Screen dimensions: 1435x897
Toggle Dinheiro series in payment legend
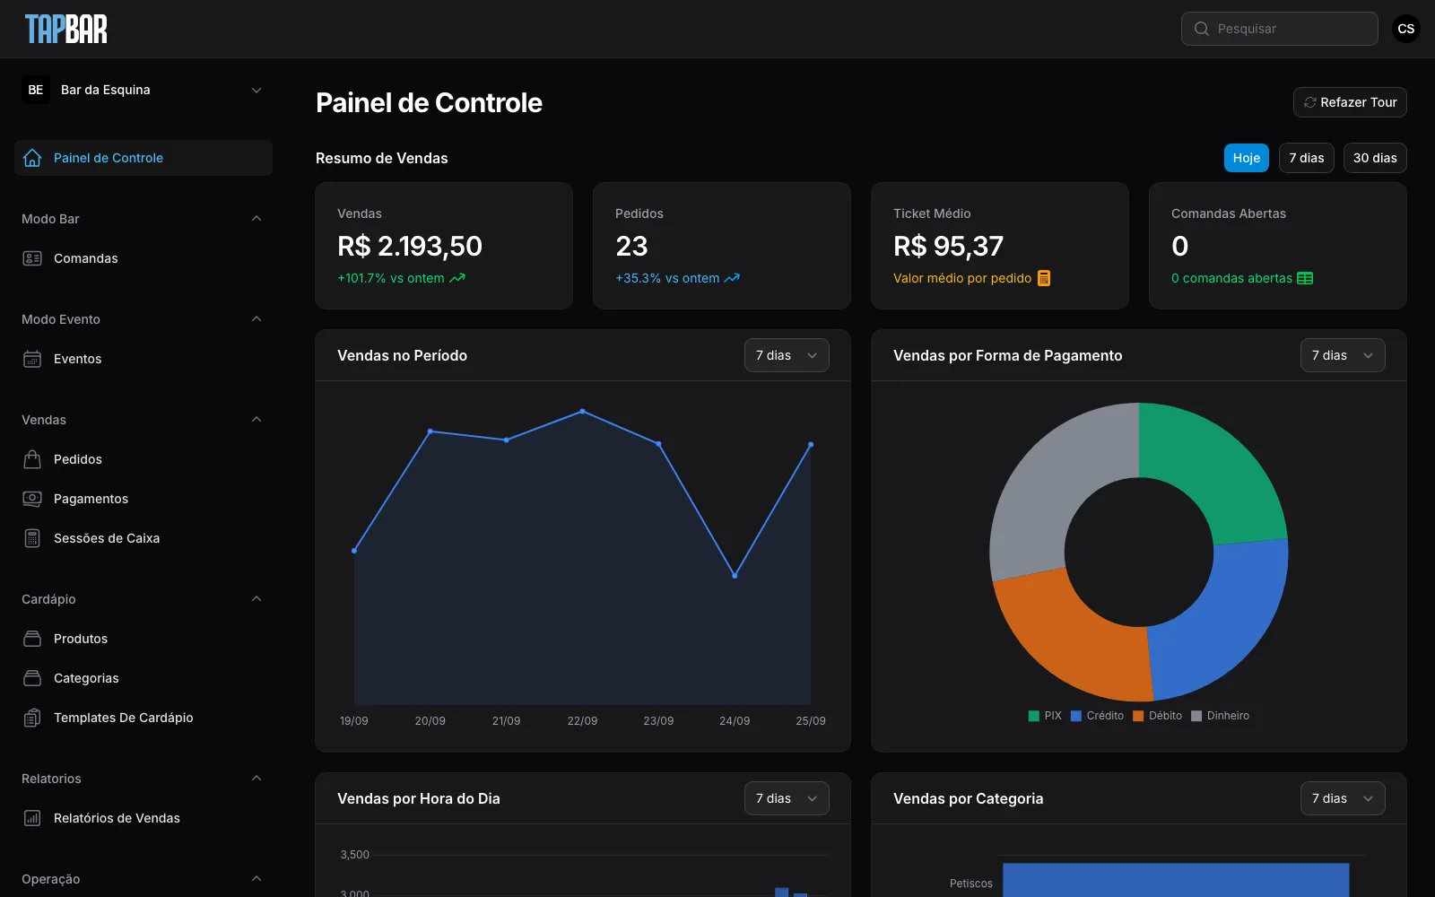point(1220,716)
